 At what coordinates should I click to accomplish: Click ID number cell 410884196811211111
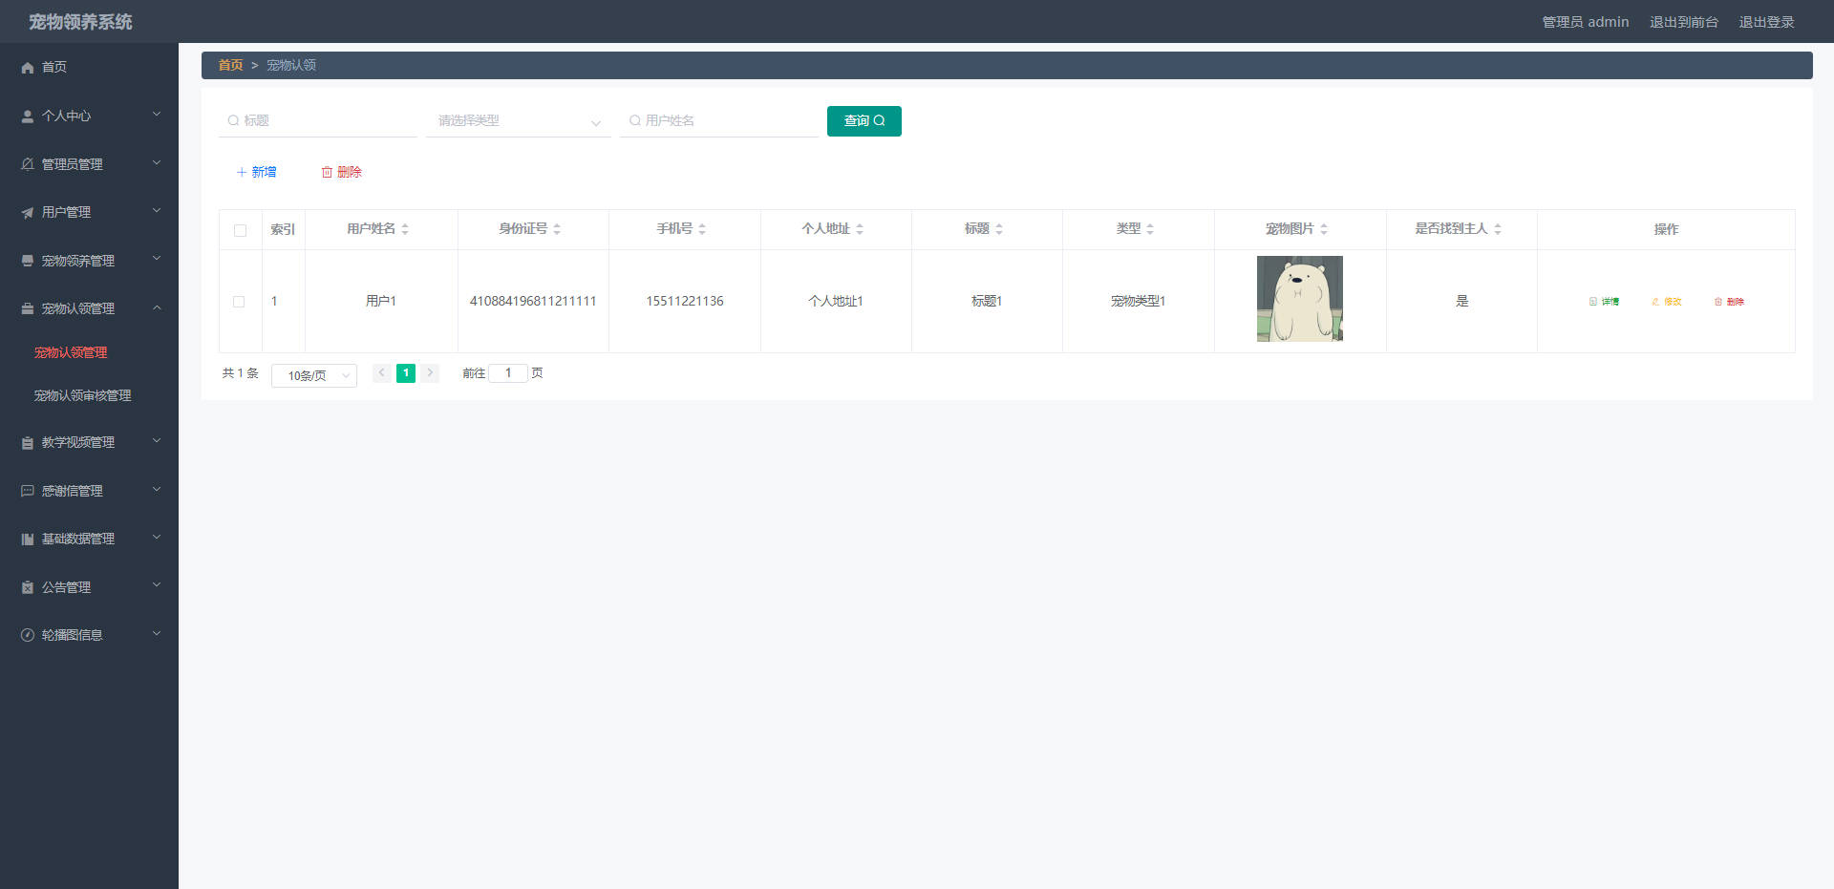click(x=533, y=301)
